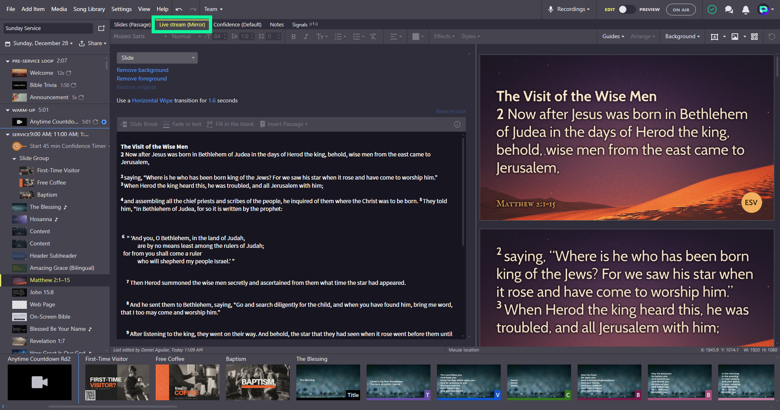The image size is (780, 410).
Task: Switch to Confidence (Default) tab
Action: point(237,25)
